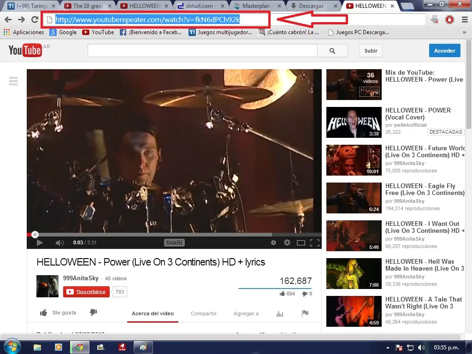472x354 pixels.
Task: Click the Chrome taskbar icon
Action: click(79, 348)
